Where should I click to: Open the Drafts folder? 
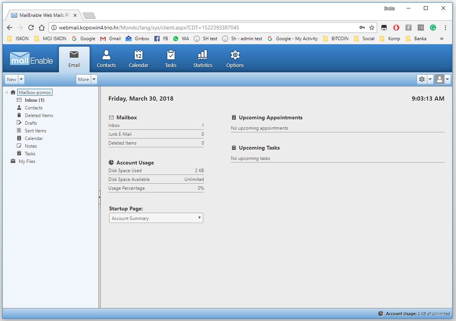pyautogui.click(x=31, y=123)
